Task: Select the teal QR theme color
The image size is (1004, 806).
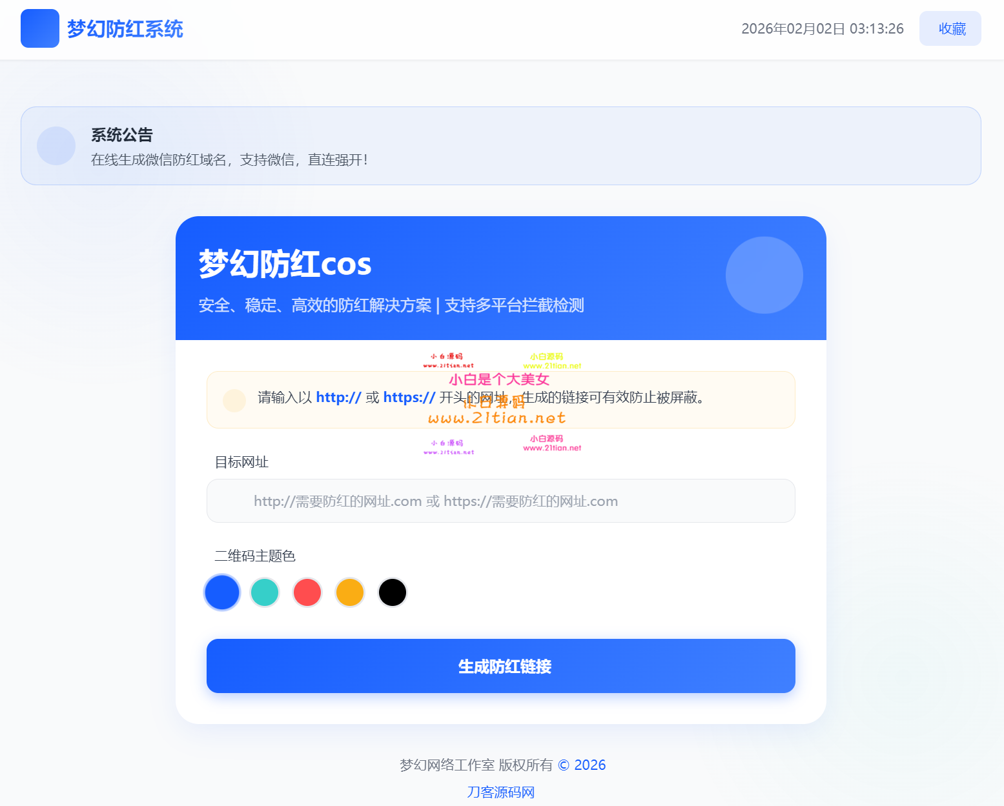Action: tap(265, 592)
